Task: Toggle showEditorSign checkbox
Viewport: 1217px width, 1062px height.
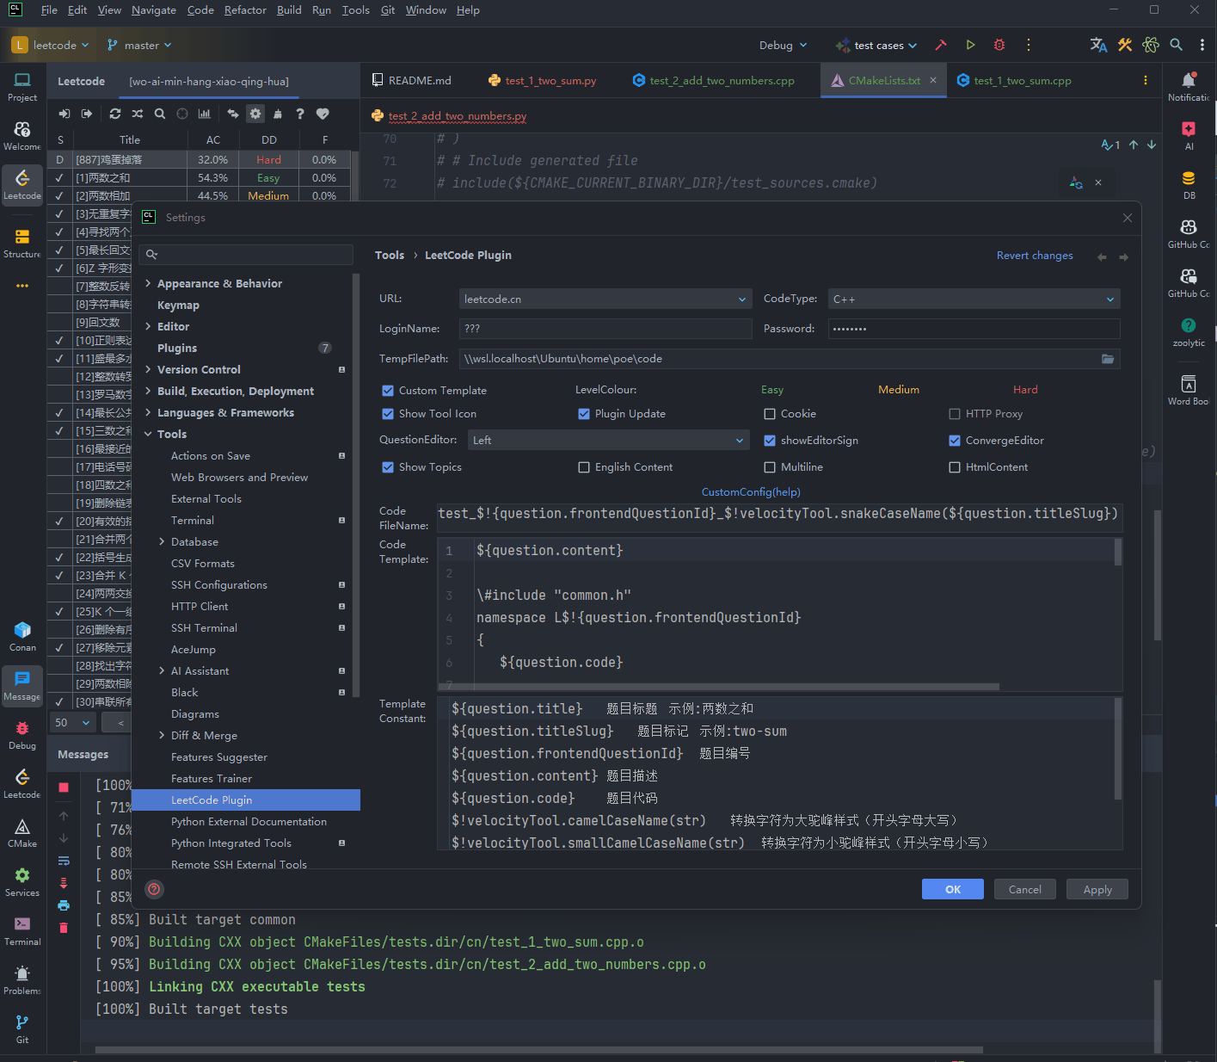Action: 770,441
